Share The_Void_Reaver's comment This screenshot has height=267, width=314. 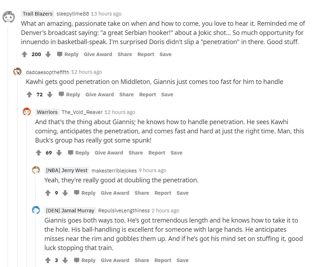pos(136,153)
